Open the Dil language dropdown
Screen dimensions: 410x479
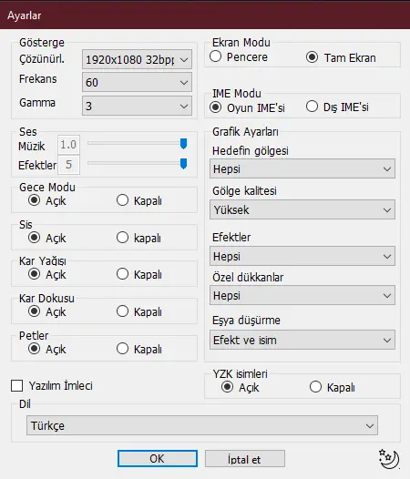202,425
